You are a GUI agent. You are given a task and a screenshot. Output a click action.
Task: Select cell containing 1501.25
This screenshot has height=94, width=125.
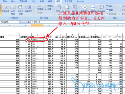tap(37, 47)
